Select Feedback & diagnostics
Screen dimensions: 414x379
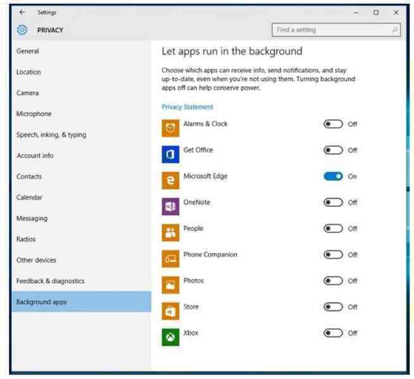[81, 281]
